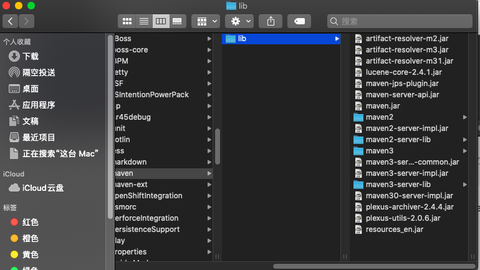Open the maven2 folder
Viewport: 480px width, 270px height.
pyautogui.click(x=373, y=117)
